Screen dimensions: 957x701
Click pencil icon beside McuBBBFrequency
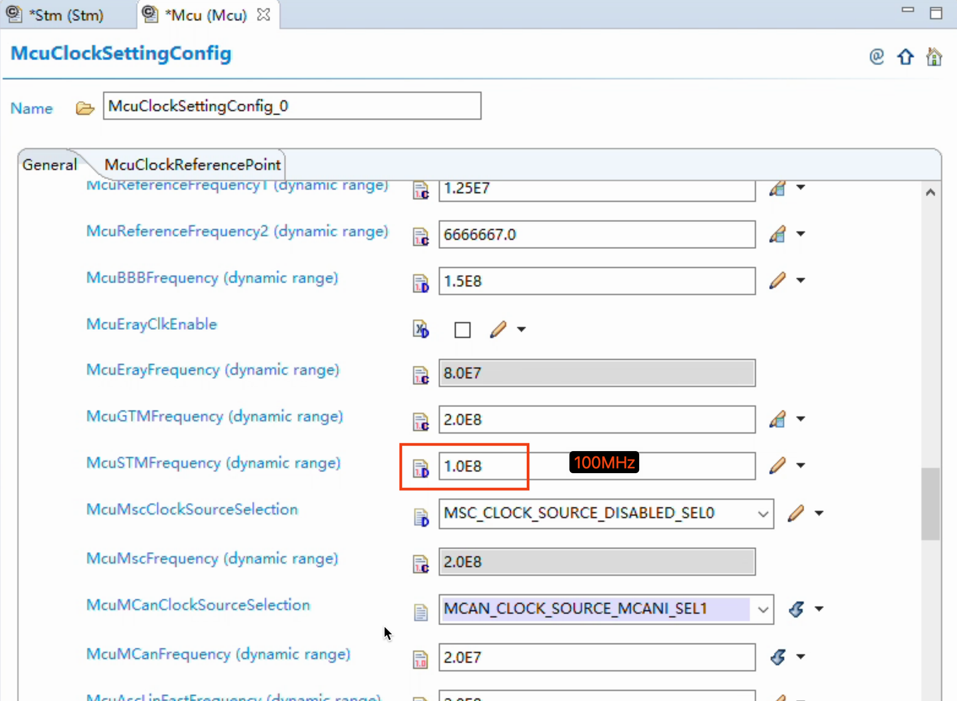coord(777,280)
